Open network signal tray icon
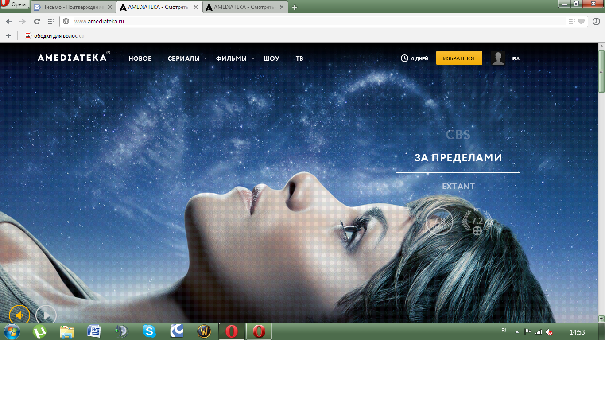Viewport: 605px width, 393px height. [539, 332]
